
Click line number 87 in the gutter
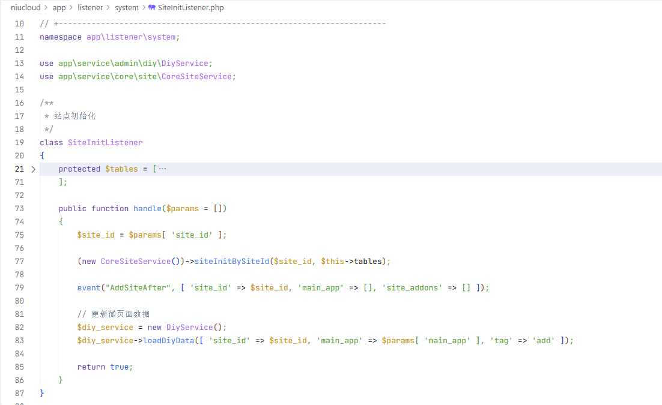tap(19, 394)
